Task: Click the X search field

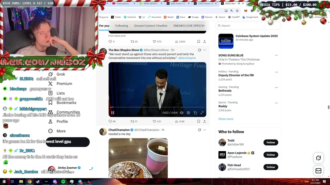Action: [248, 26]
